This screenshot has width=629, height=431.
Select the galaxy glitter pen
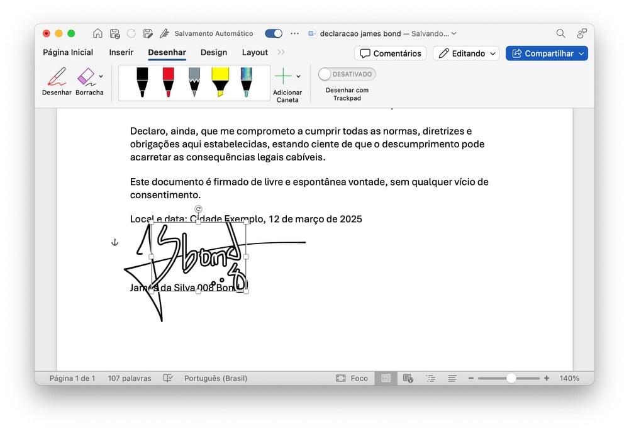coord(247,82)
